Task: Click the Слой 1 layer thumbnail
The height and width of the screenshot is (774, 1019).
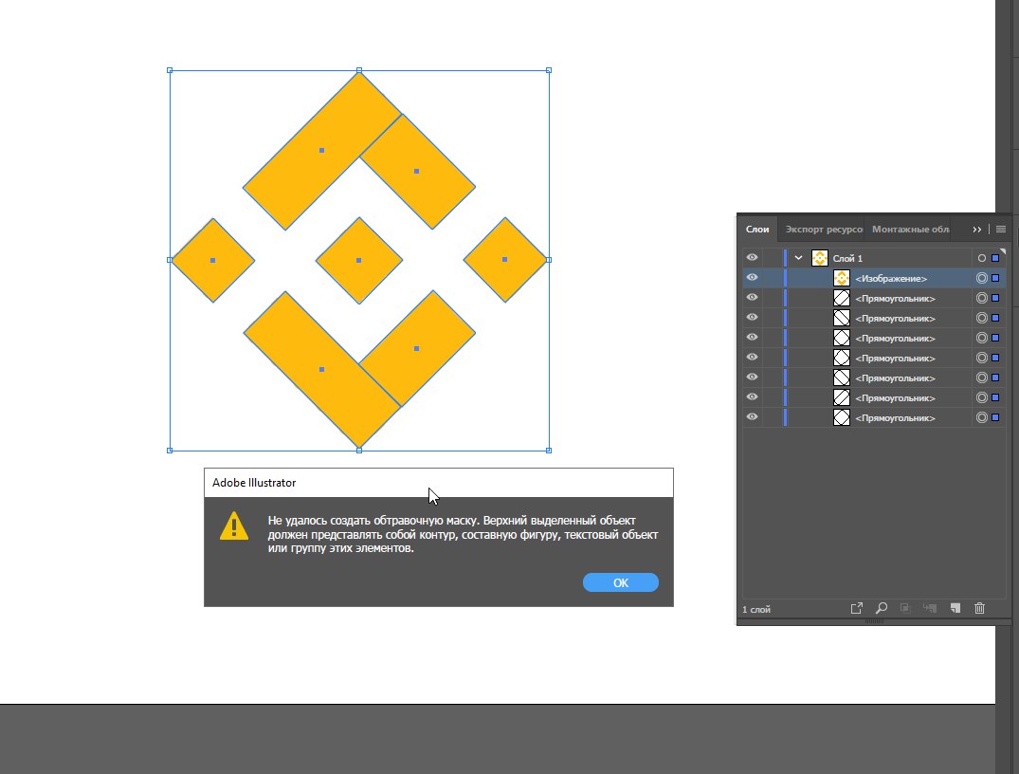Action: (x=820, y=258)
